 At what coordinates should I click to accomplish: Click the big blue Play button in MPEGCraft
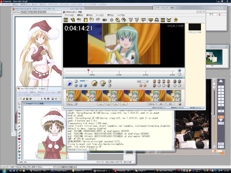click(x=69, y=83)
